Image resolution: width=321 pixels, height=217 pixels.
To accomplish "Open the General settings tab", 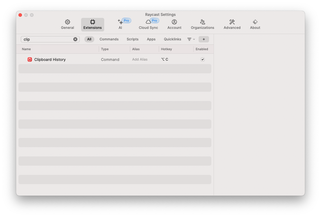I will [67, 25].
